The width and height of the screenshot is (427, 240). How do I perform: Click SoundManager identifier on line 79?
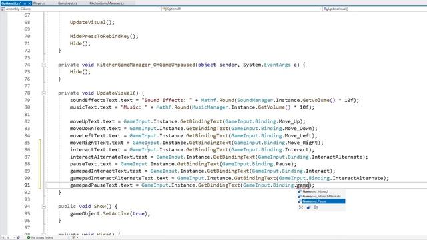(x=255, y=100)
